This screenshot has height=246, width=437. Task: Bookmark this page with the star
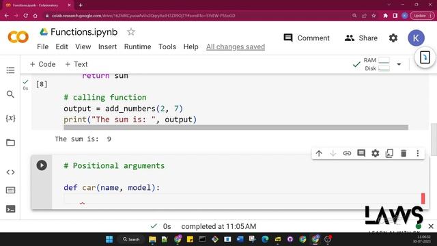coord(373,16)
